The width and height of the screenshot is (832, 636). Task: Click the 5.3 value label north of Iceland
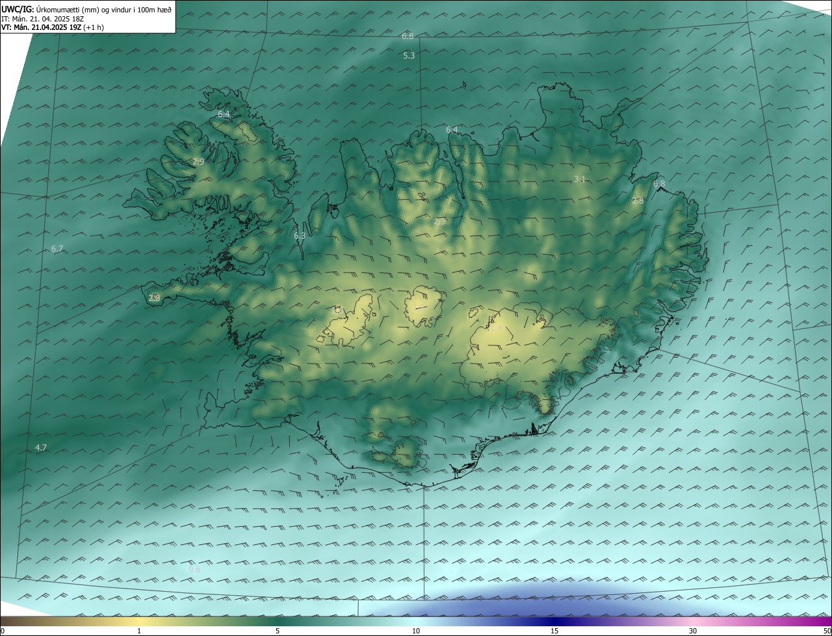click(x=409, y=56)
